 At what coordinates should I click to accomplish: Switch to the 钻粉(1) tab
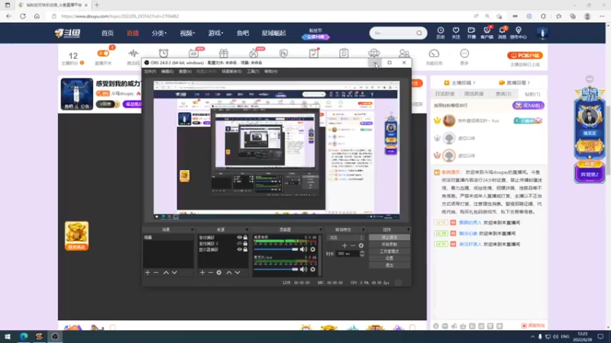[x=532, y=94]
